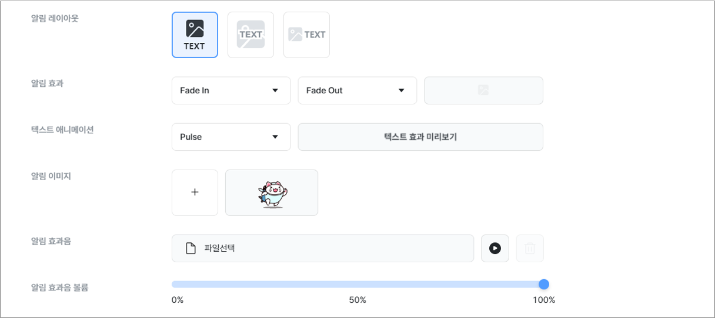Add a new alert image with plus
The image size is (715, 318).
pyautogui.click(x=195, y=192)
